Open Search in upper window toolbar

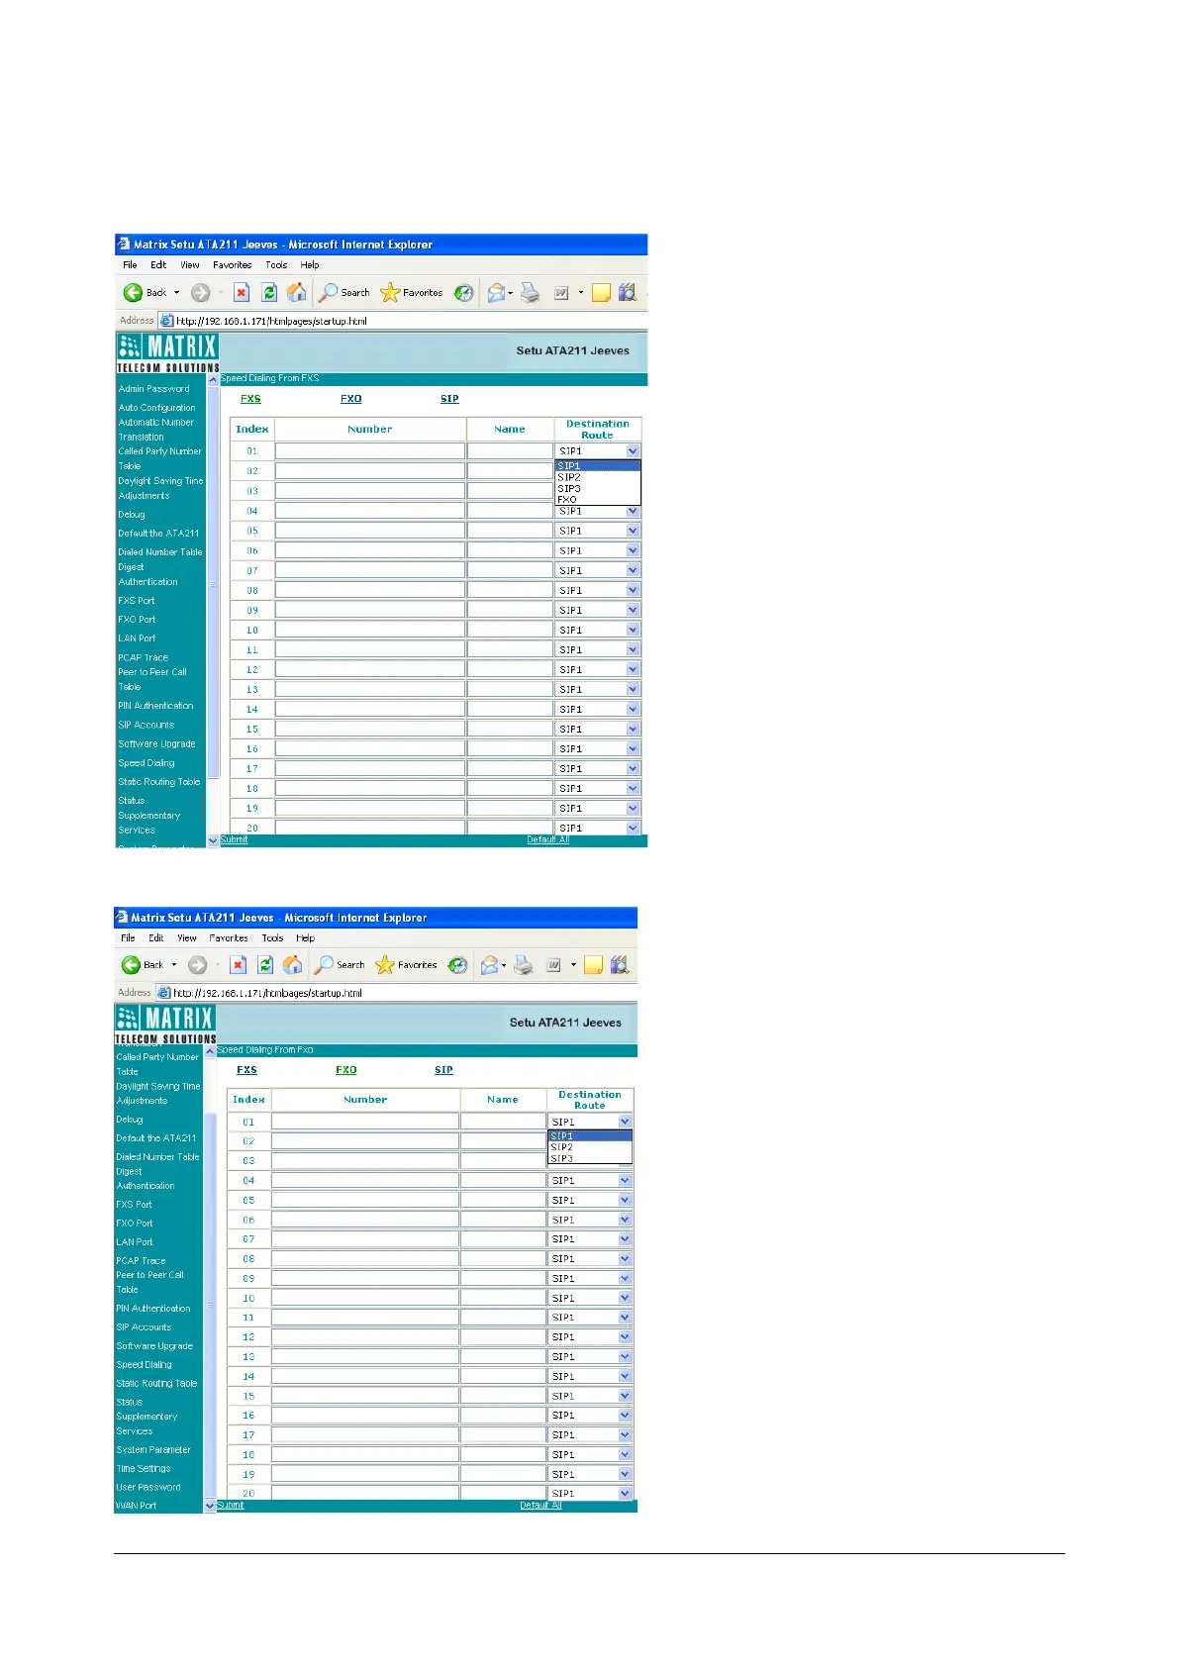[x=344, y=293]
